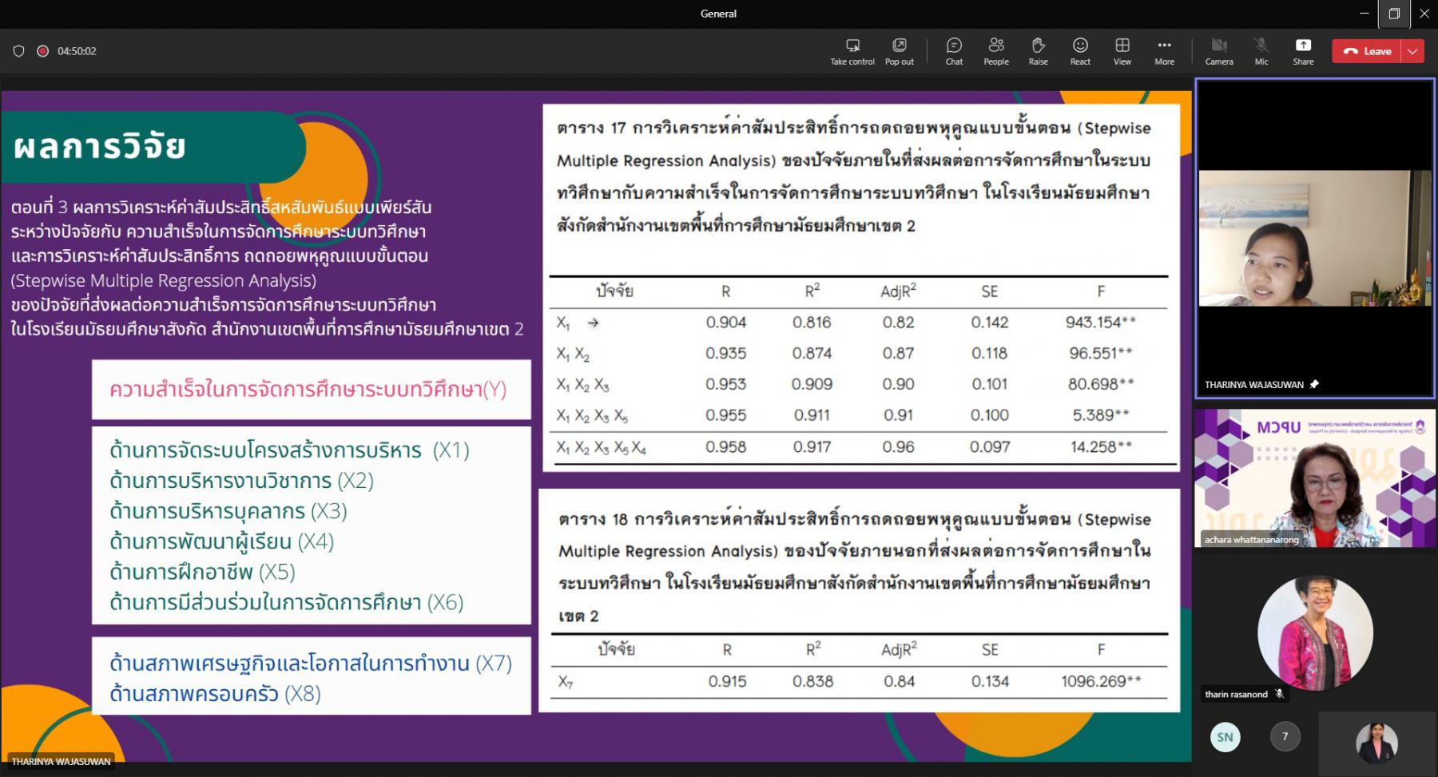Toggle the Camera on

click(x=1219, y=51)
